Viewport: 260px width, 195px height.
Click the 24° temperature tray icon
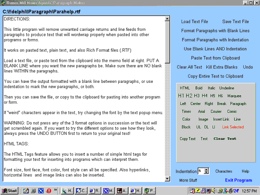point(236,191)
